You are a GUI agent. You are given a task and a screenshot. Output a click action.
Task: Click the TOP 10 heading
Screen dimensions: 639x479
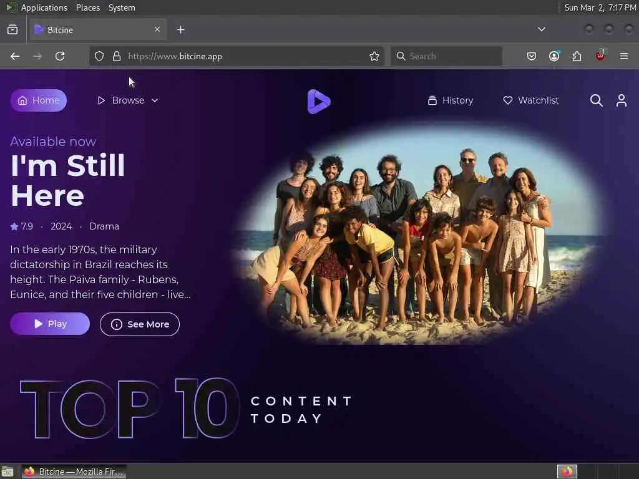130,409
